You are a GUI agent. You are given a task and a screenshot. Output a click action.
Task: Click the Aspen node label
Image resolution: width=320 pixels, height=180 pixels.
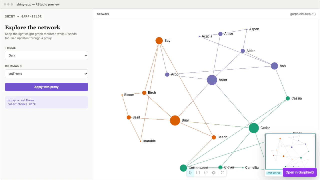coord(254,29)
